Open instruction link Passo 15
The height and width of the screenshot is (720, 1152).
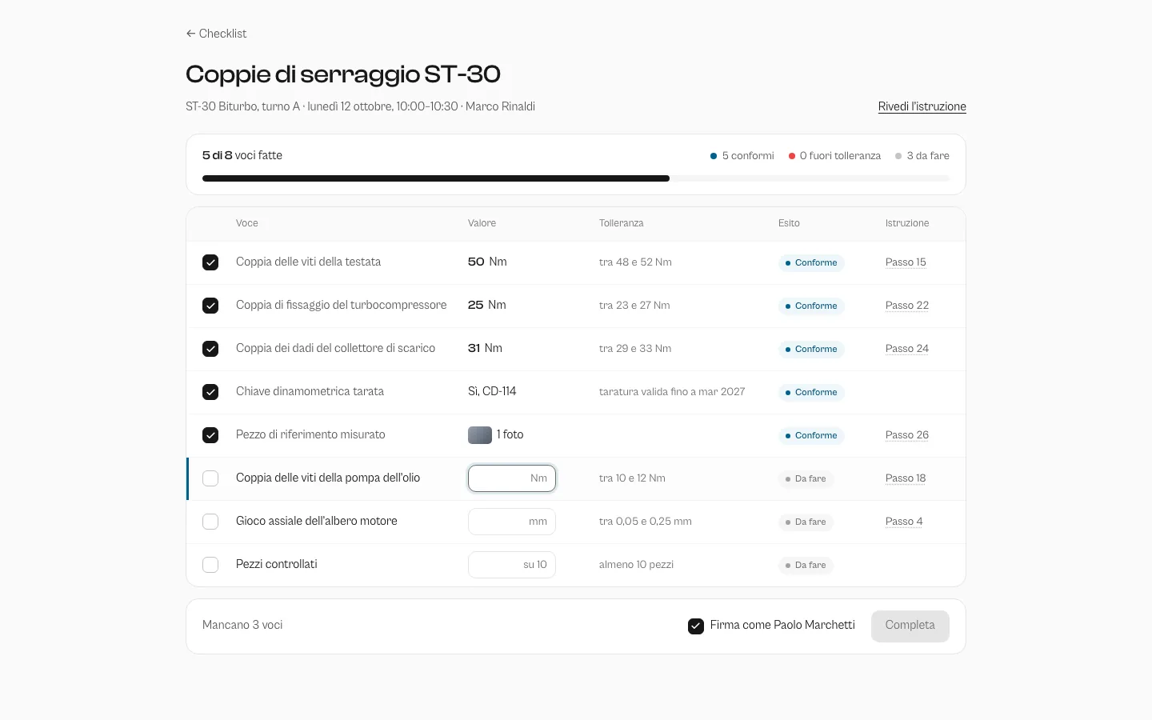click(906, 262)
